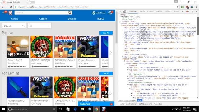199x112 pixels.
Task: Collapse the div id wrap node
Action: tap(123, 57)
